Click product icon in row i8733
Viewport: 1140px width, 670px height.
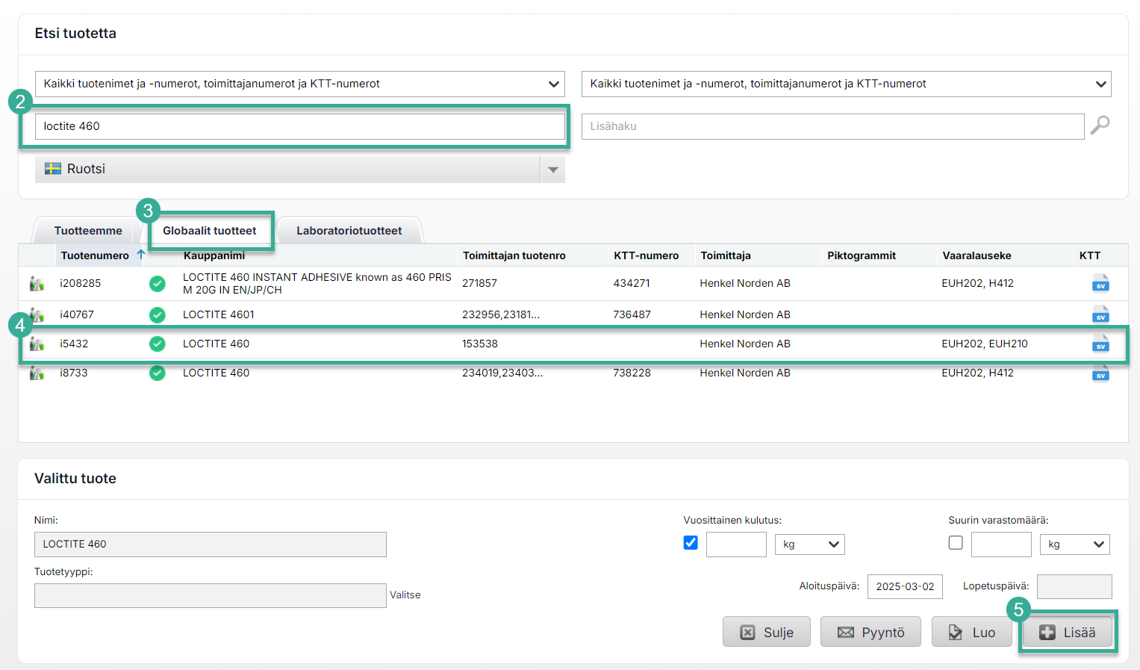pos(37,373)
